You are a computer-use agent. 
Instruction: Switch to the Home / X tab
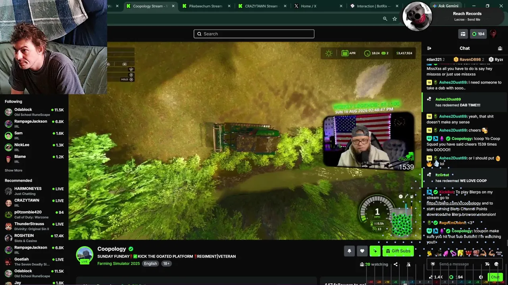click(x=319, y=6)
